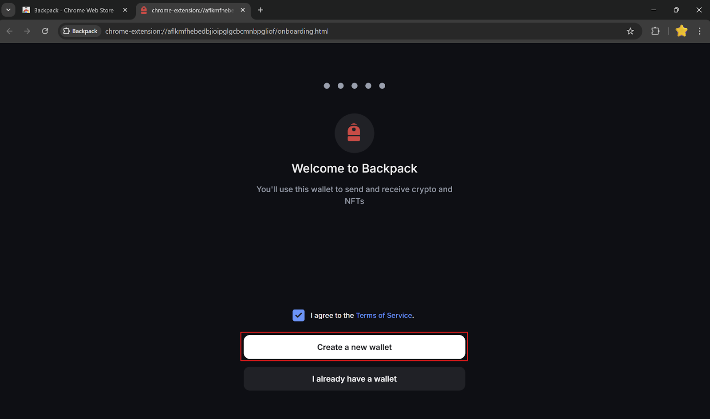This screenshot has height=419, width=710.
Task: Open the Terms of Service link
Action: pyautogui.click(x=384, y=315)
